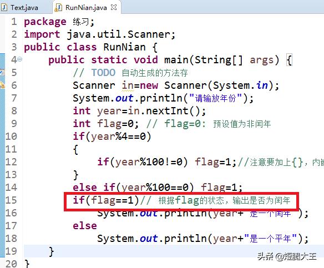Click 'else if(year%100==0)' on line 14
Viewport: 324px width, 268px height.
click(134, 188)
